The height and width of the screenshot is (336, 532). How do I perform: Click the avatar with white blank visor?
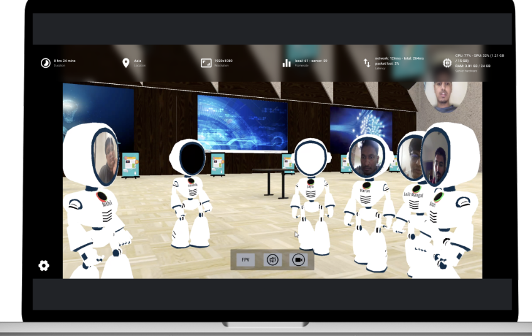pyautogui.click(x=312, y=194)
